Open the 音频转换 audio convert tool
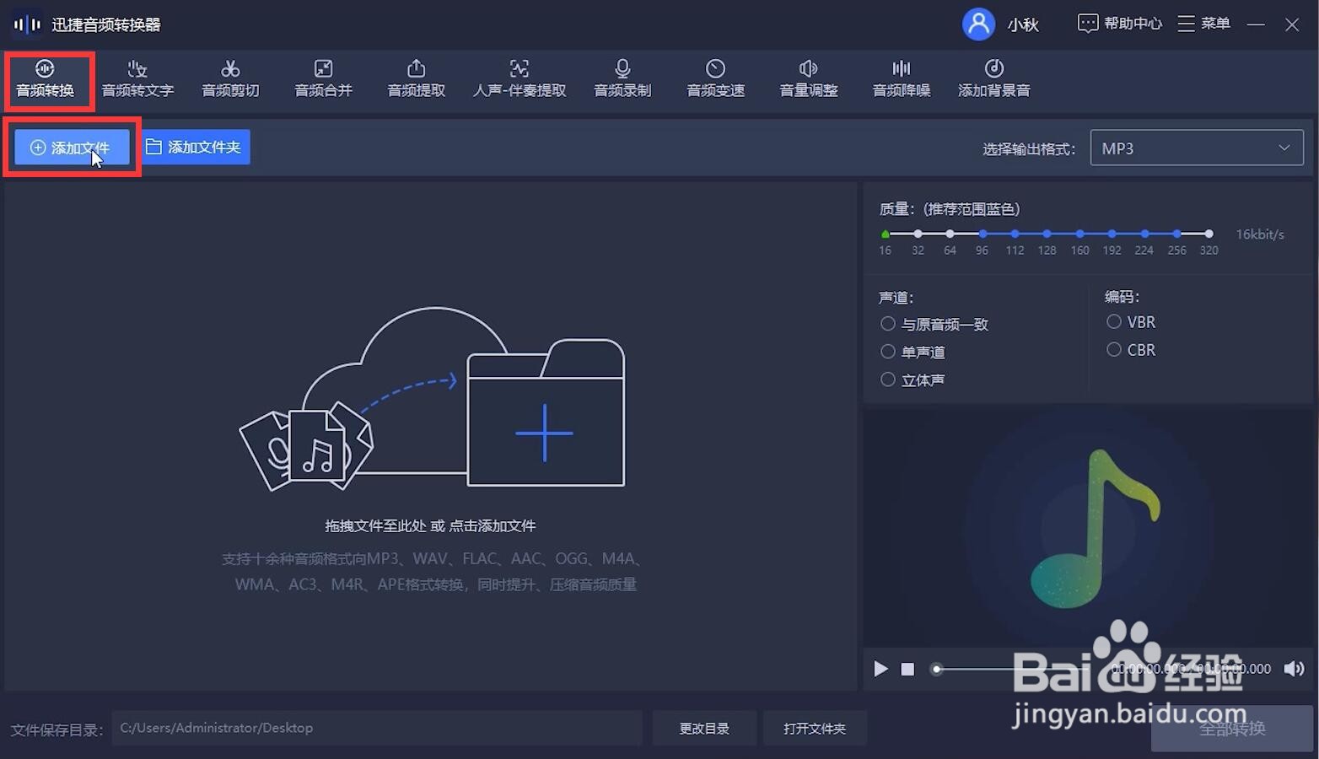The height and width of the screenshot is (759, 1319). (46, 79)
